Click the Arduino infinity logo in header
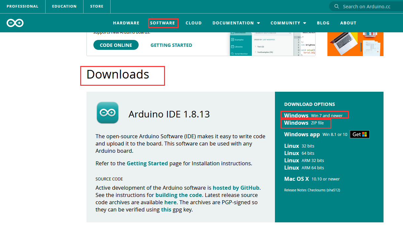The height and width of the screenshot is (225, 403). click(15, 23)
